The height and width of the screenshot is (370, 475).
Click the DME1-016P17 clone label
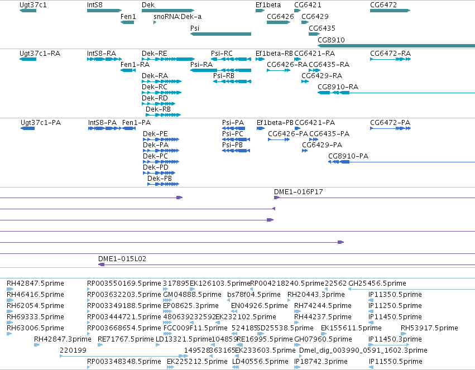pos(299,193)
